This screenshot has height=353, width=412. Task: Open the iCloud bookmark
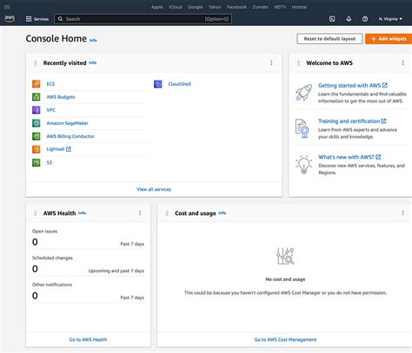click(x=176, y=7)
